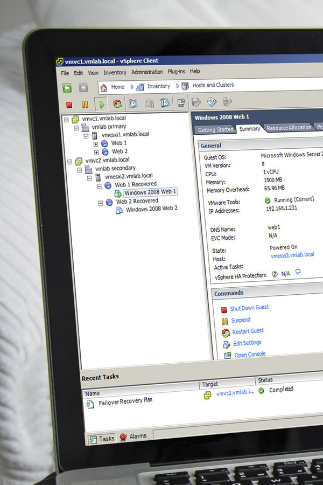323x485 pixels.
Task: Click the Web 1 Recovered resource pool icon
Action: point(108,185)
